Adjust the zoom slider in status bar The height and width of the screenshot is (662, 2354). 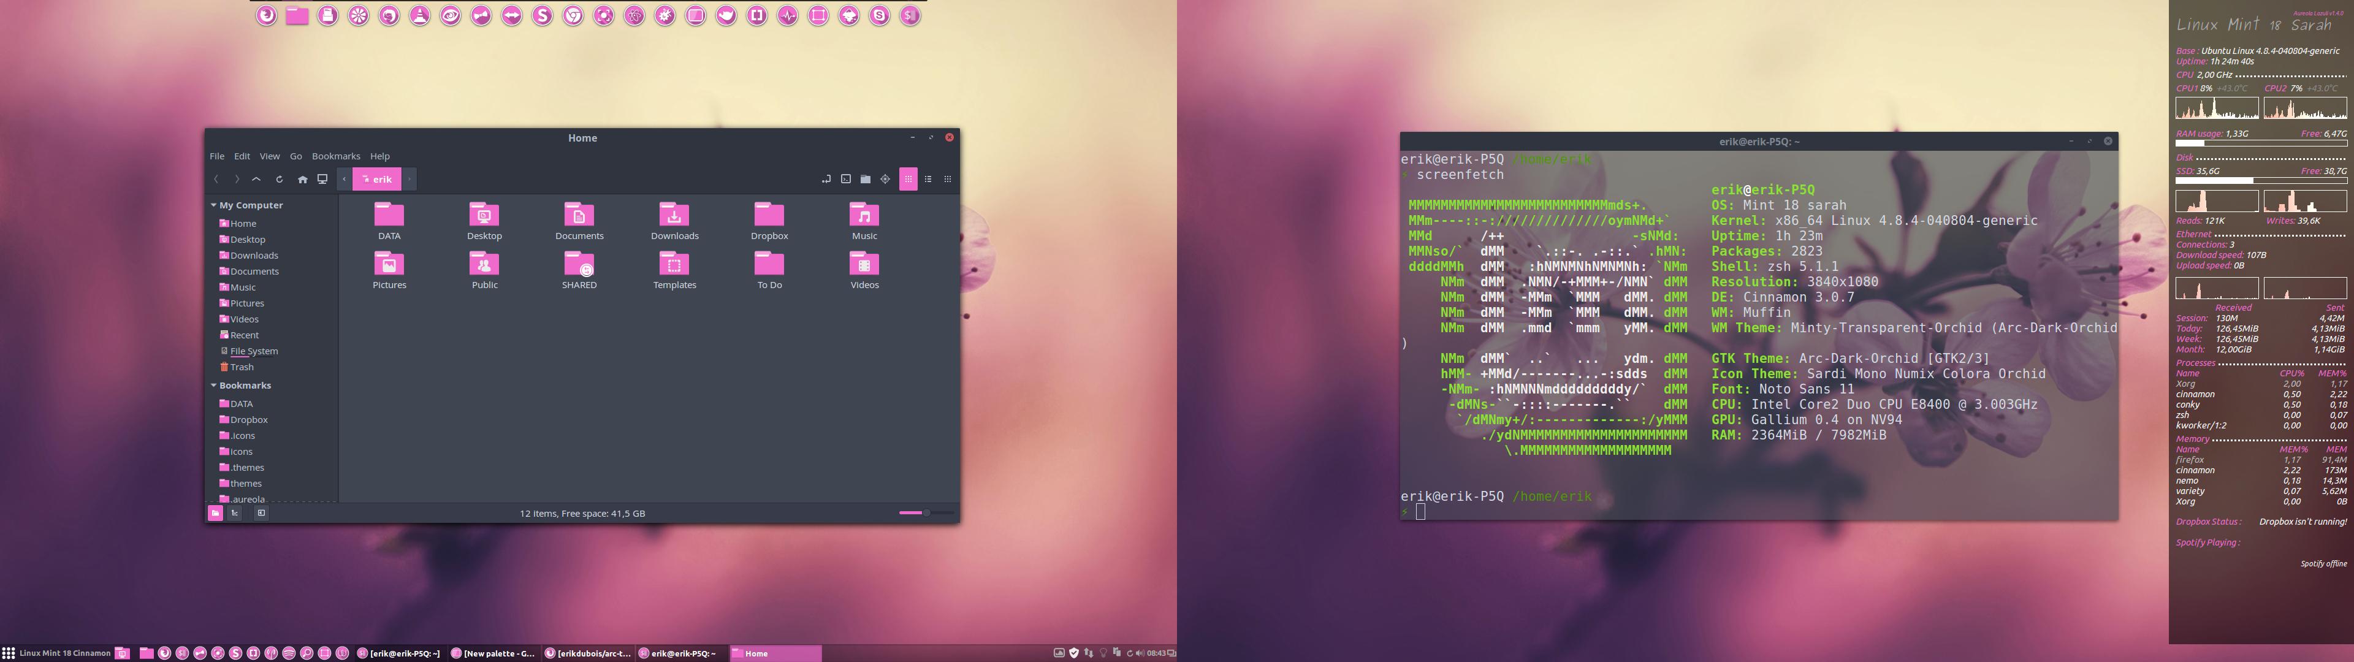click(x=926, y=513)
